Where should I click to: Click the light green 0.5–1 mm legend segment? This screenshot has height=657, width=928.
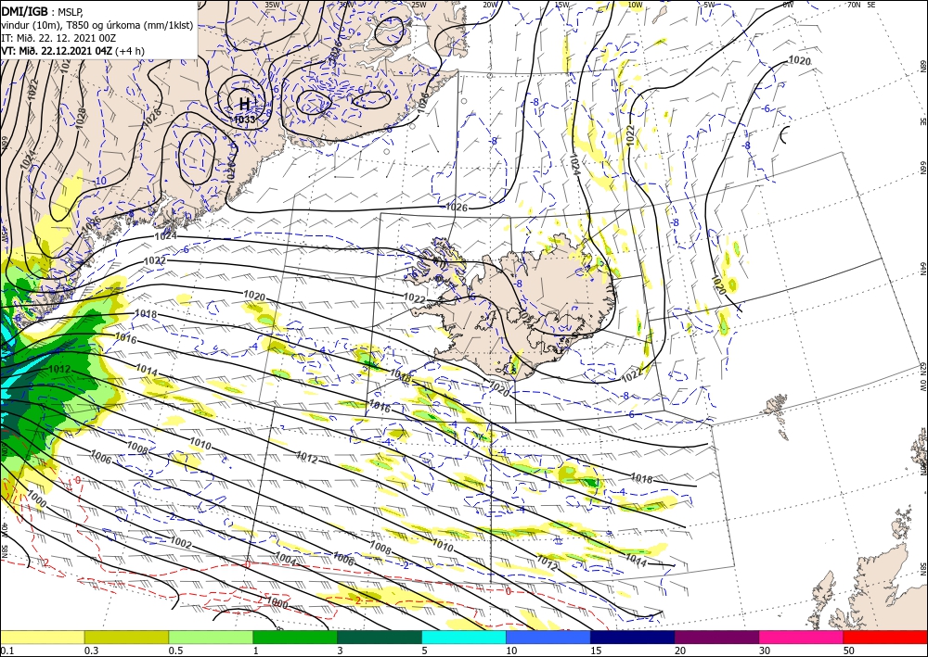pos(211,637)
